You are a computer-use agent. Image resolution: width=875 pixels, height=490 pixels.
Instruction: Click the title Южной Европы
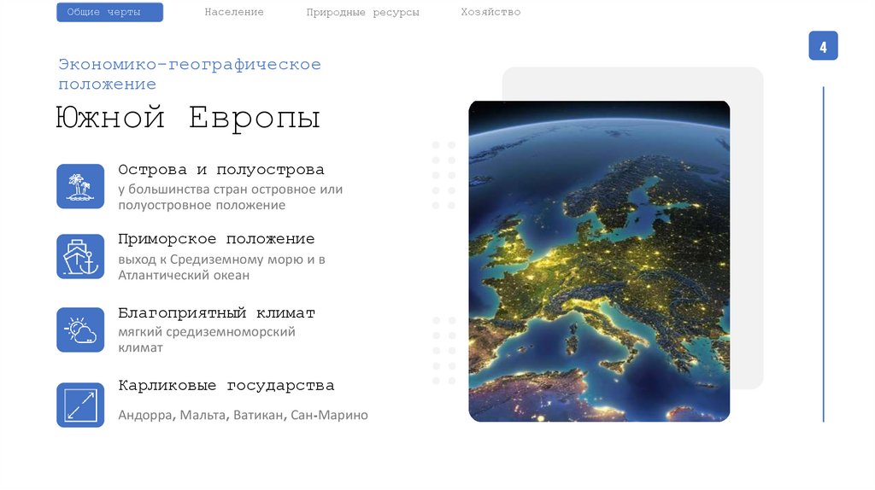188,118
